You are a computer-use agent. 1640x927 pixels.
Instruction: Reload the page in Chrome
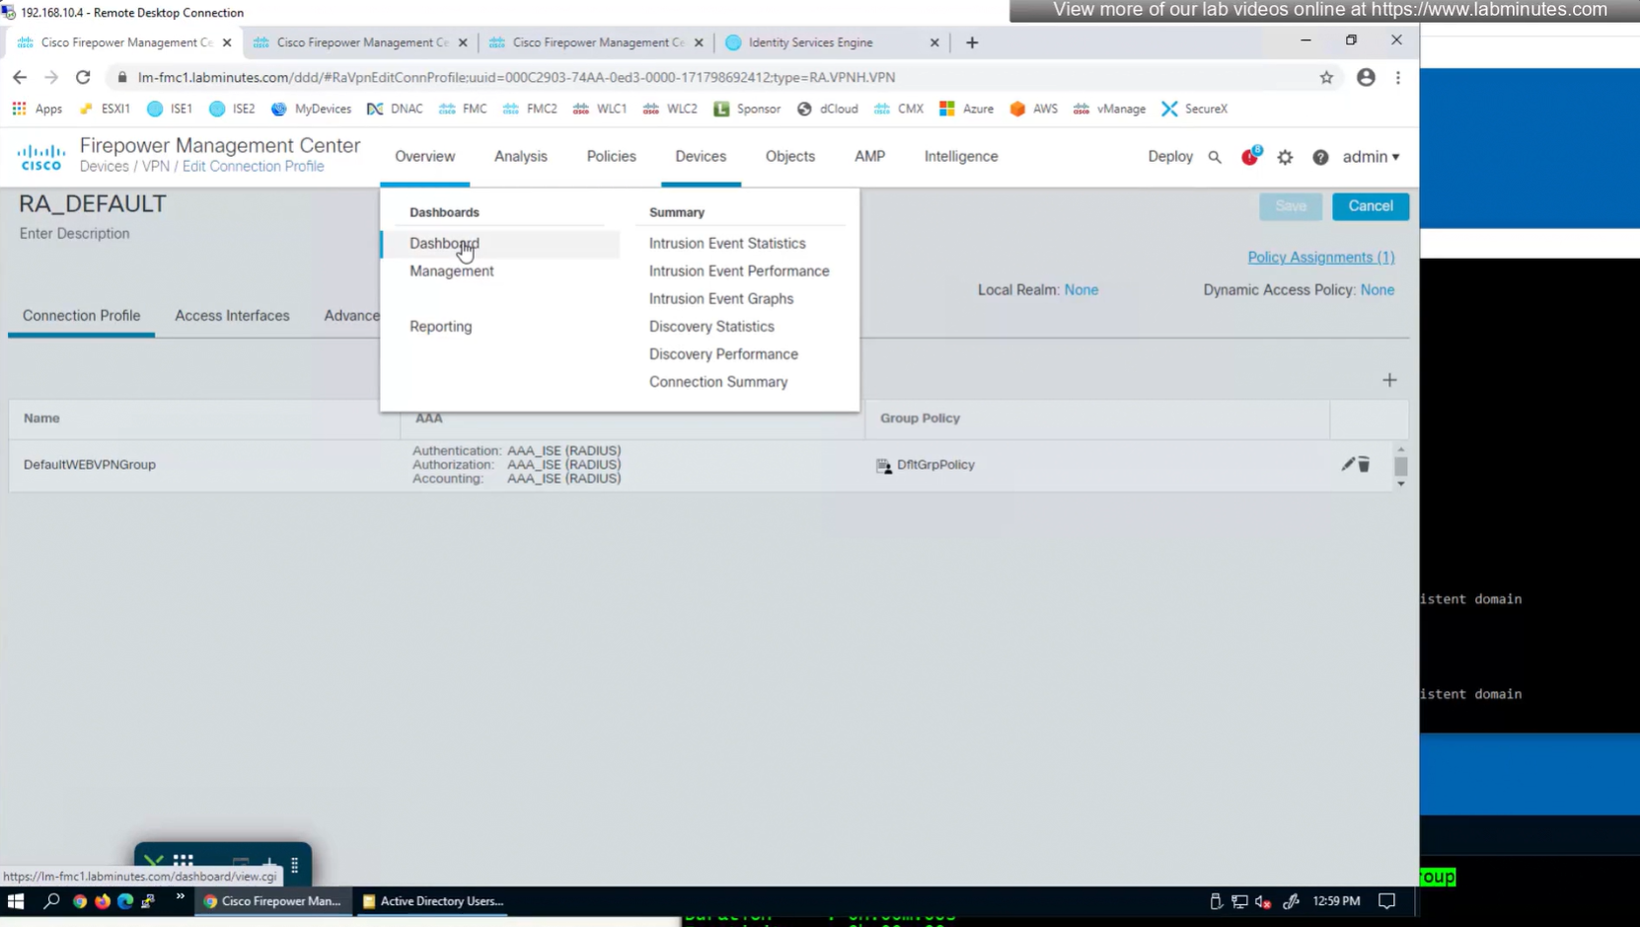point(83,77)
